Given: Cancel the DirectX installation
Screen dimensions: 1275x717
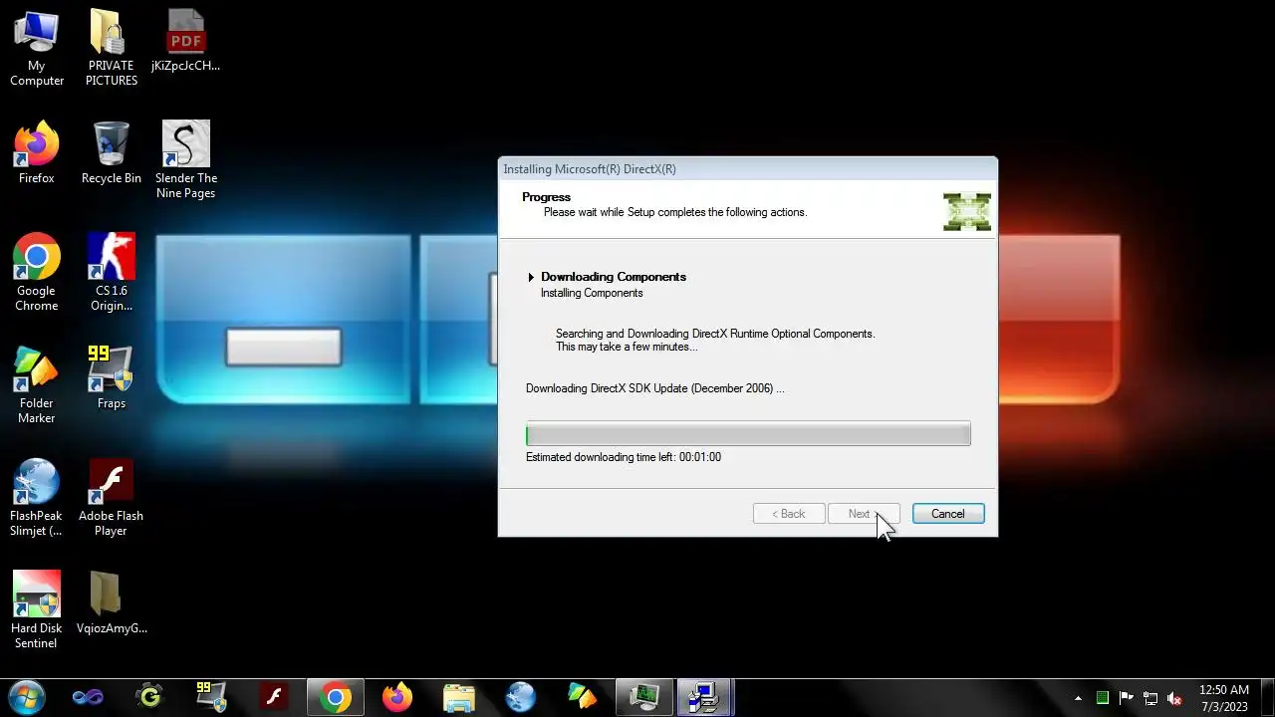Looking at the screenshot, I should click(x=948, y=514).
